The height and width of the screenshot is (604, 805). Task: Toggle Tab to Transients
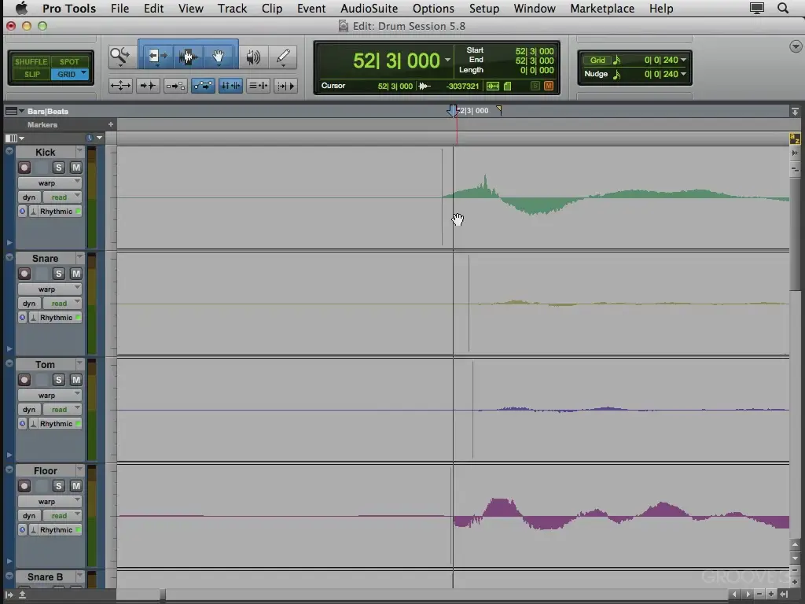pyautogui.click(x=148, y=86)
